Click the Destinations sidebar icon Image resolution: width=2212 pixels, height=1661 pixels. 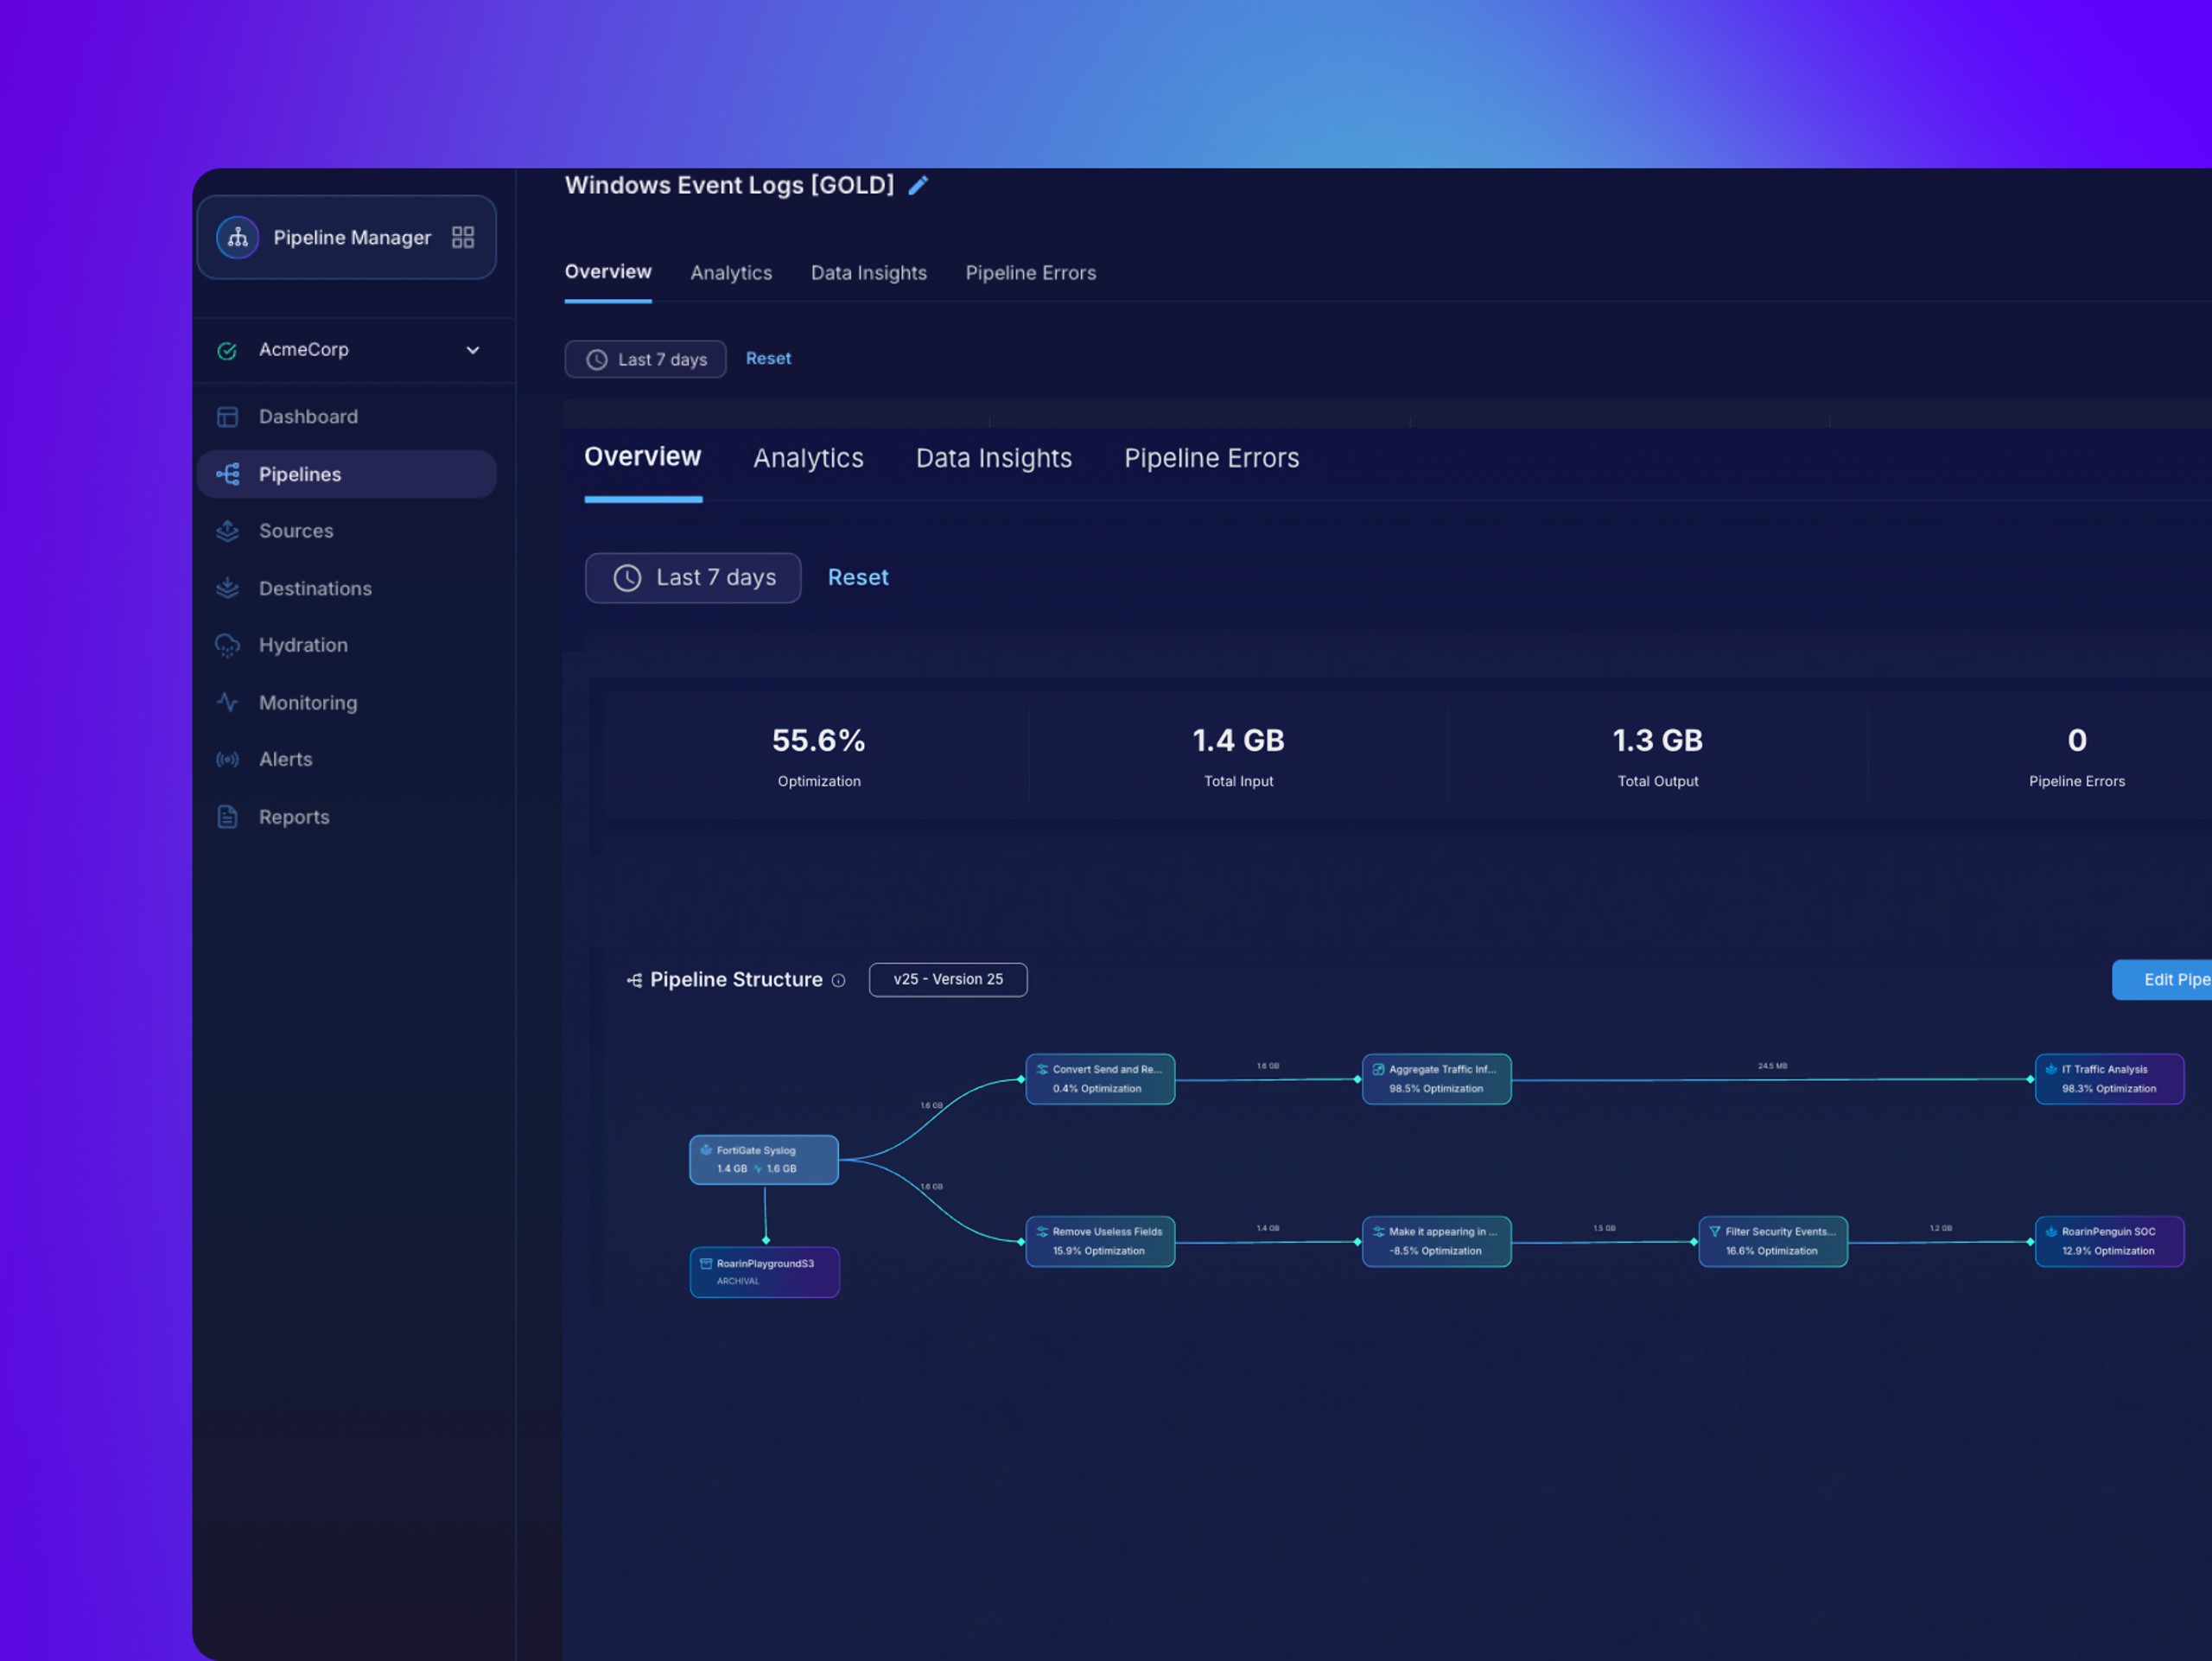coord(227,588)
